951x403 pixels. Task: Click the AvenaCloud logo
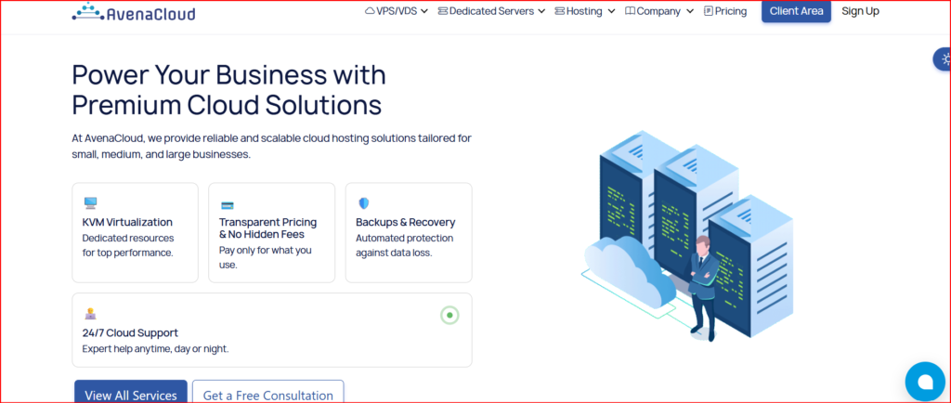tap(134, 12)
